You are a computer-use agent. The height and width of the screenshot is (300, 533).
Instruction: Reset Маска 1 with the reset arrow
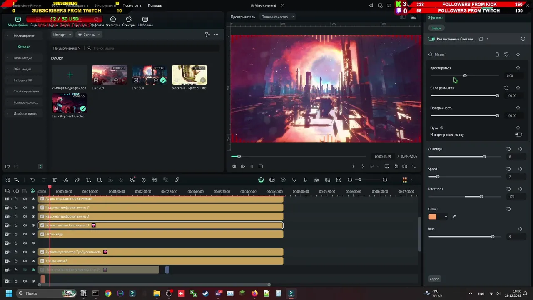tap(506, 55)
